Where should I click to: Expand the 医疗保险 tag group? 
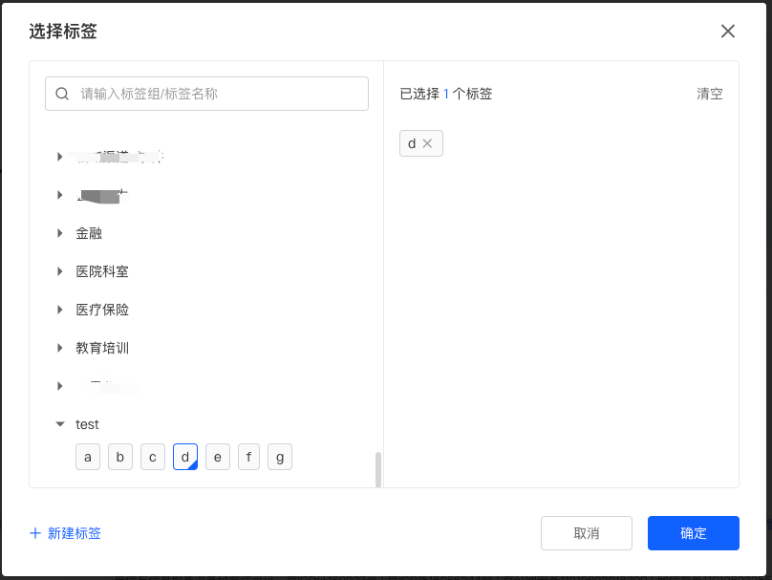click(60, 310)
